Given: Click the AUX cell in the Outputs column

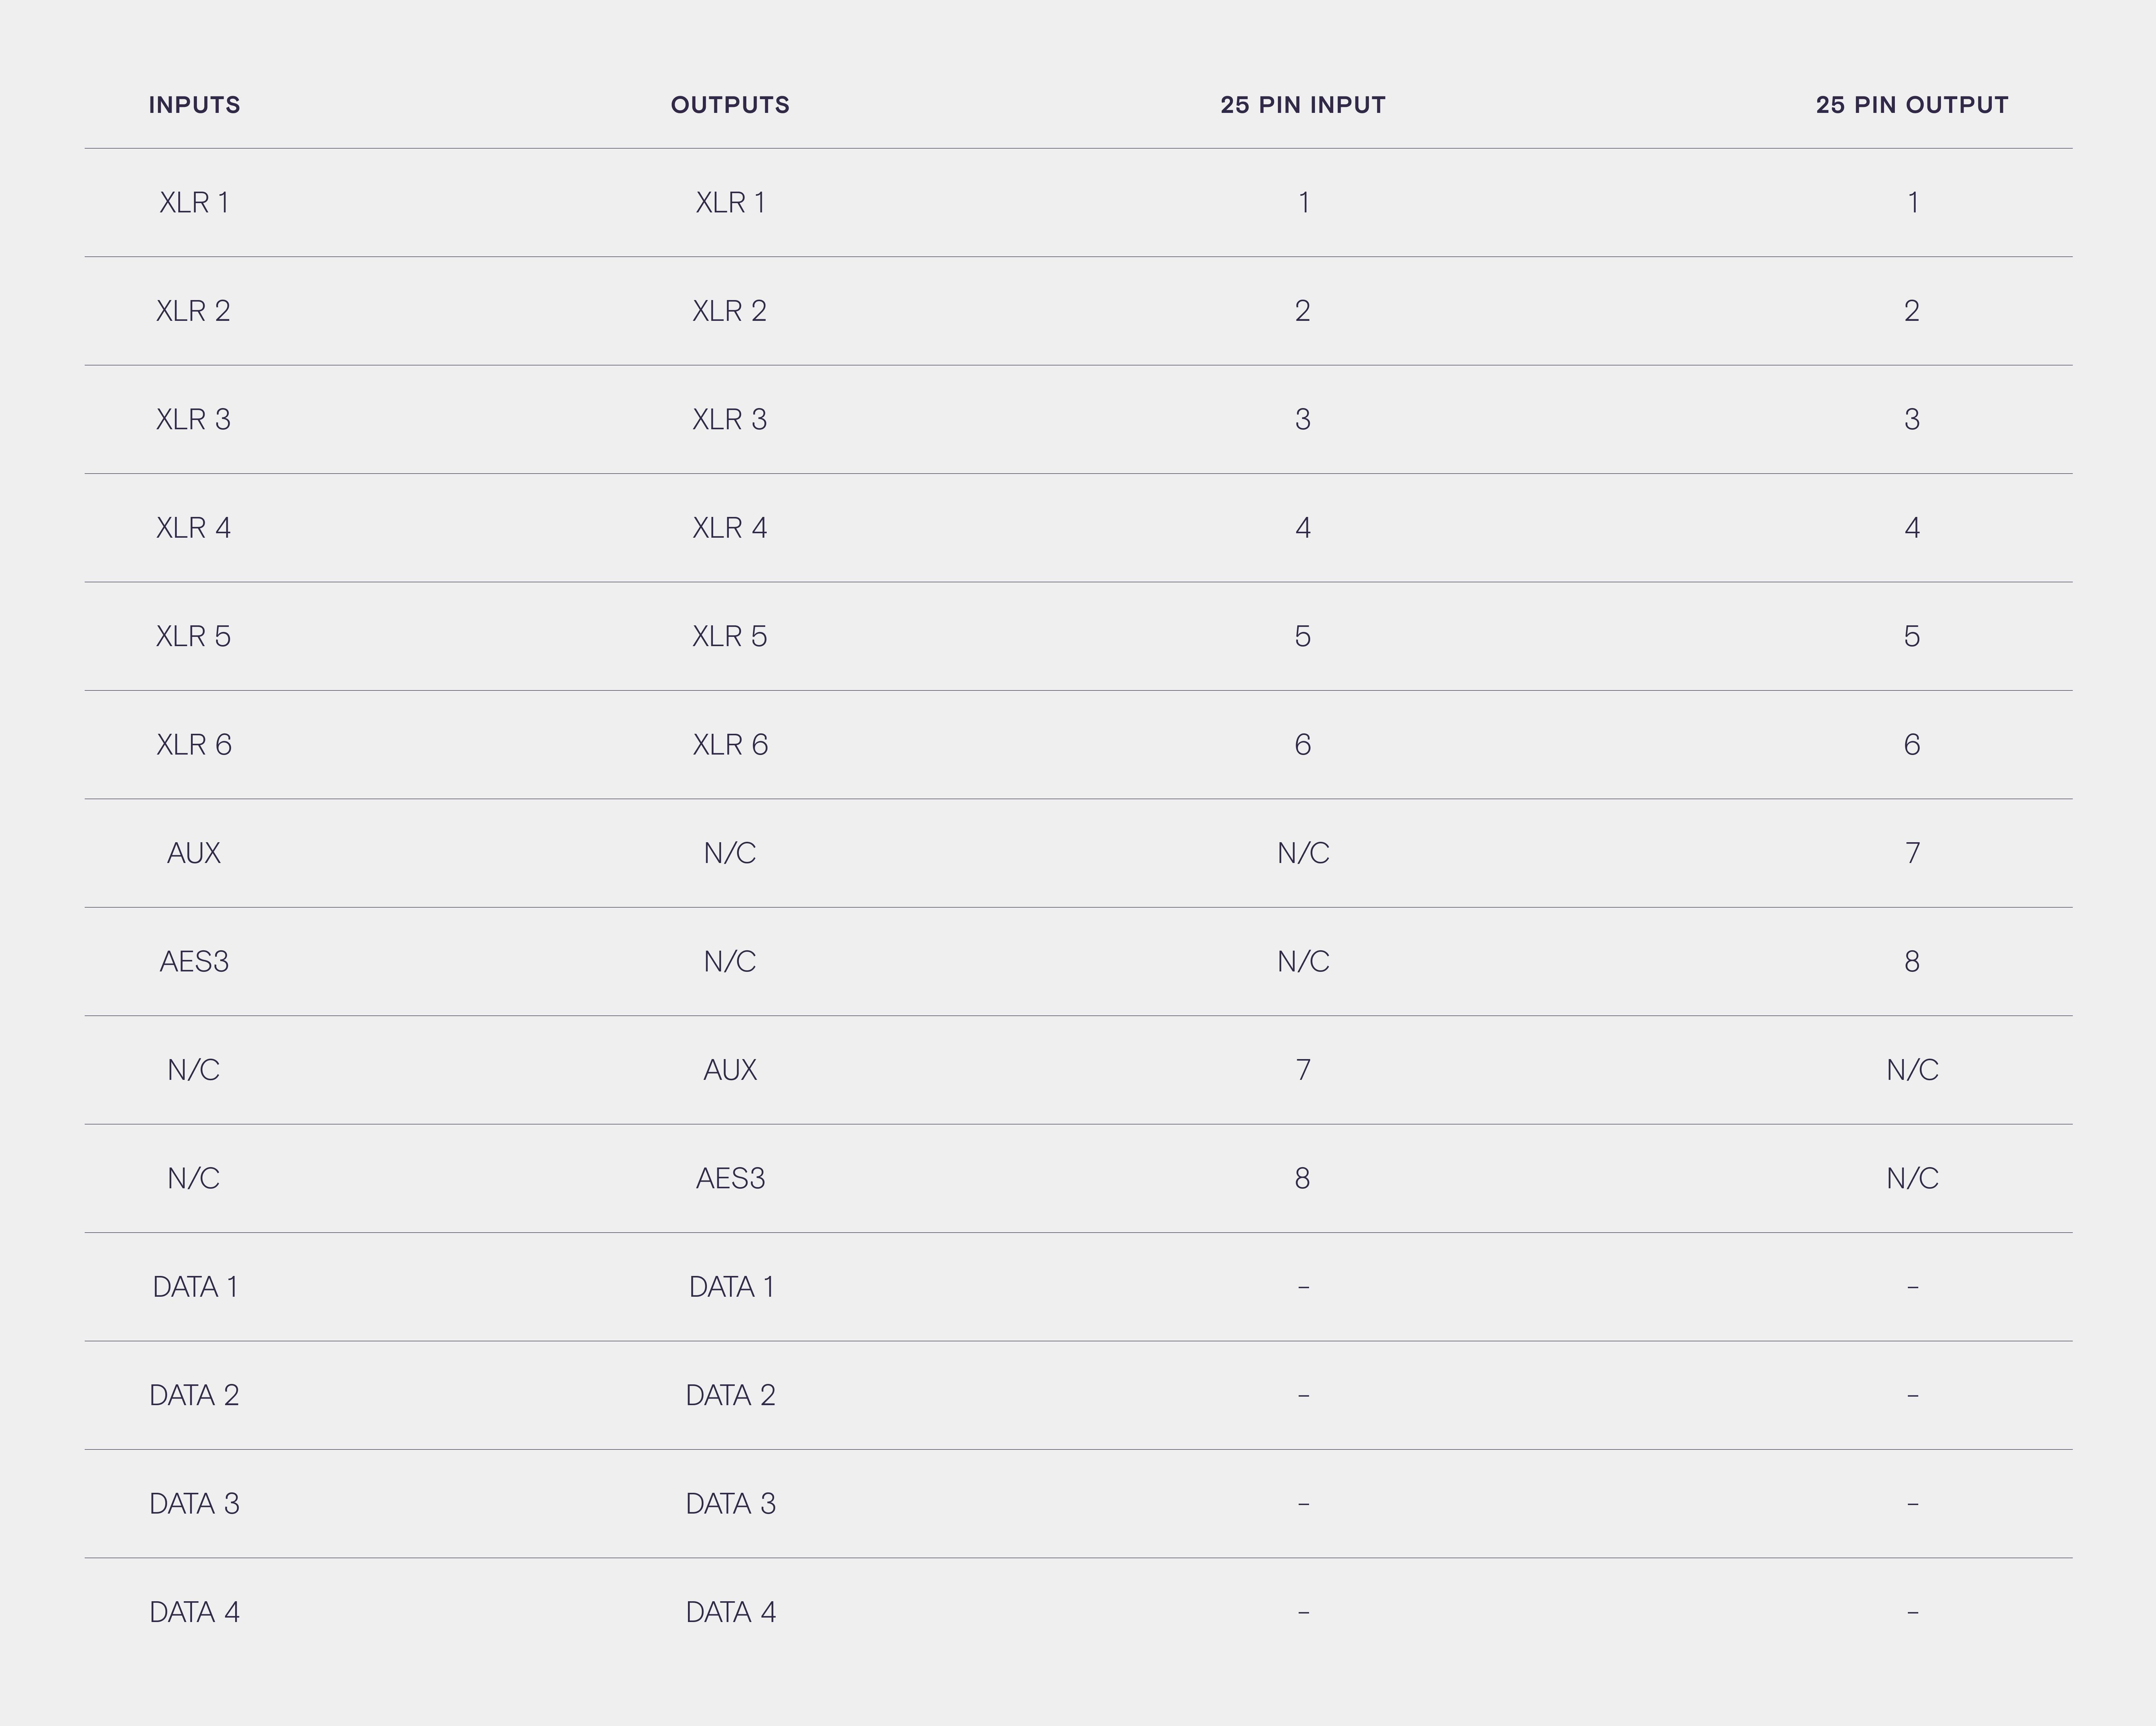Looking at the screenshot, I should pos(730,1070).
